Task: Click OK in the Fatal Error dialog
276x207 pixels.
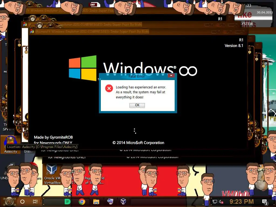Action: click(137, 105)
